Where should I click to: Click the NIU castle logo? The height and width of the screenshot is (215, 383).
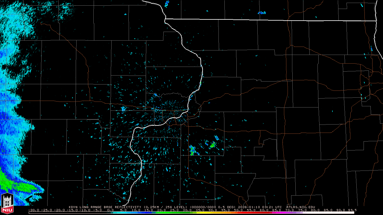pos(7,204)
